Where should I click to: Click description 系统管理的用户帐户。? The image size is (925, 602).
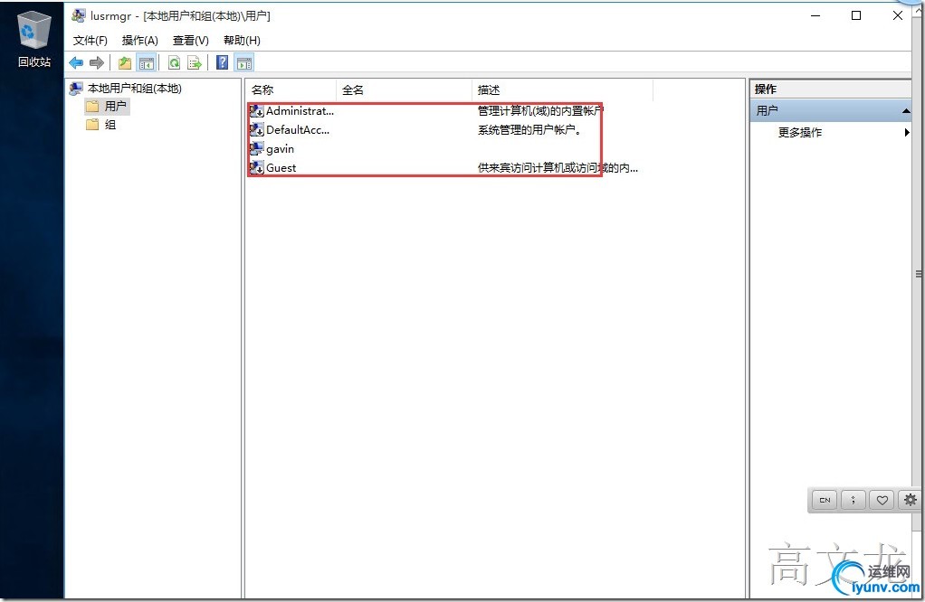[x=529, y=129]
